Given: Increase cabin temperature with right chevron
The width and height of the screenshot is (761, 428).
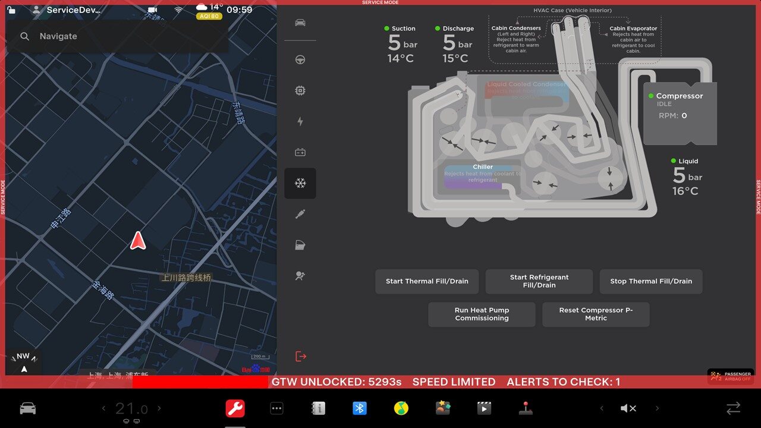Looking at the screenshot, I should [159, 408].
